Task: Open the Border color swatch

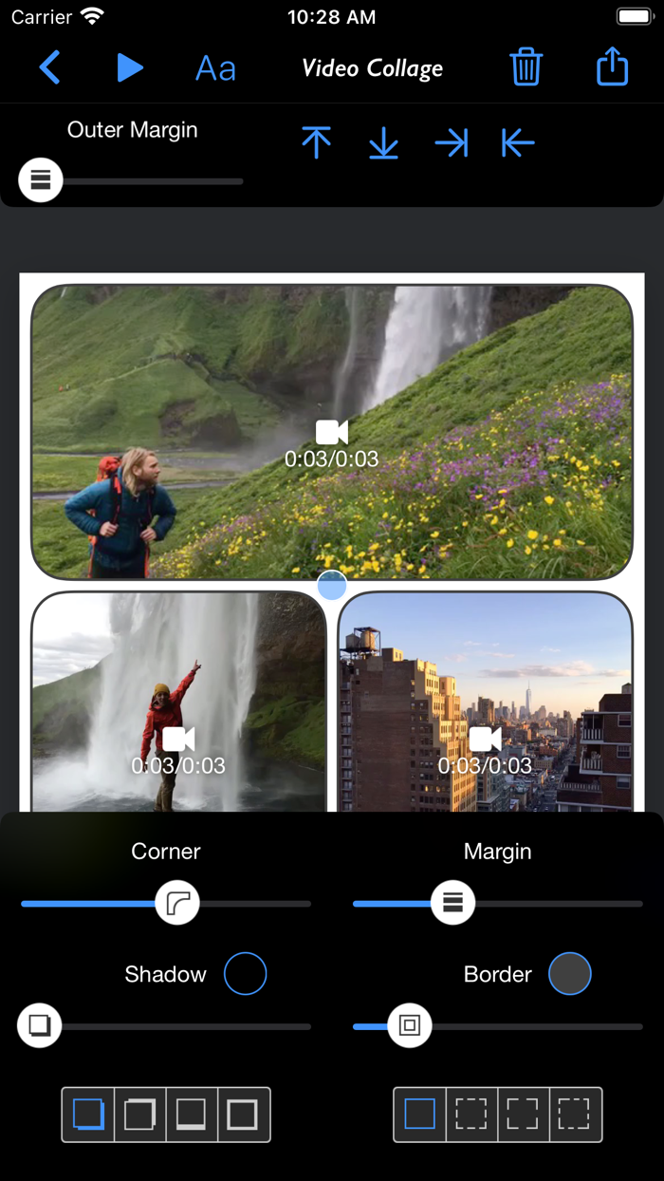Action: (570, 974)
